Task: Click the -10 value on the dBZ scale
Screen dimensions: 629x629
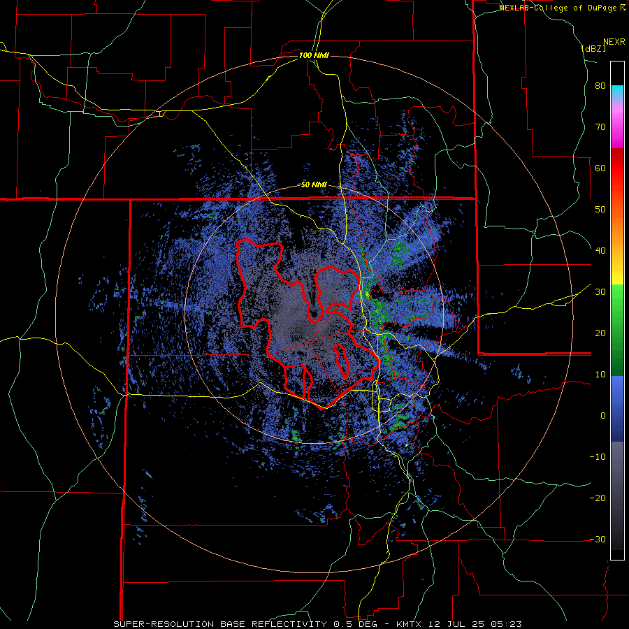Action: [598, 457]
